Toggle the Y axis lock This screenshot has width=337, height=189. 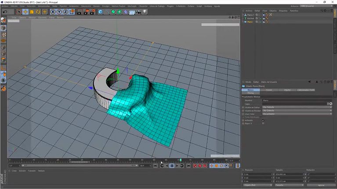(59, 12)
